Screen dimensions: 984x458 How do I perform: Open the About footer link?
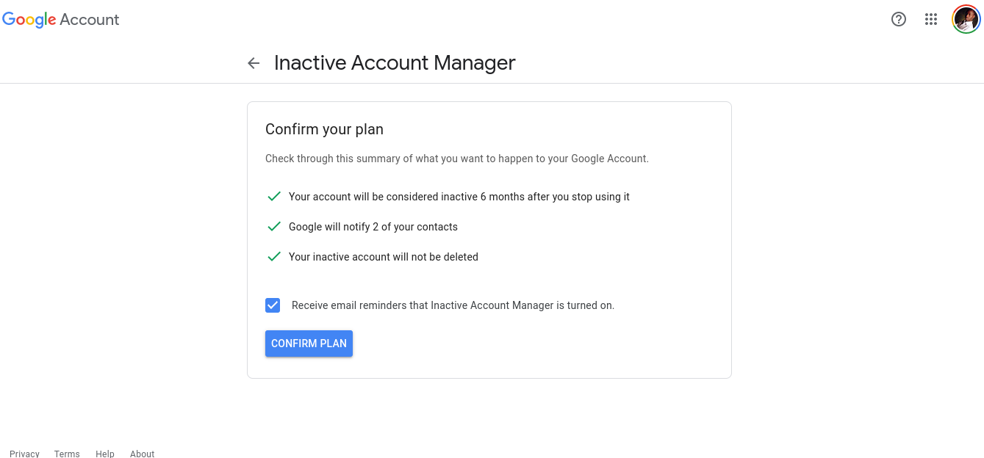coord(142,454)
